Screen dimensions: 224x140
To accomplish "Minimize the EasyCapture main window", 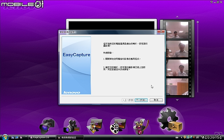I will 215,2.
